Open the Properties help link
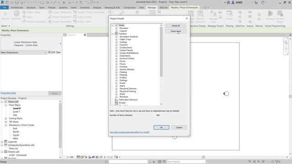This screenshot has width=292, height=164. [8, 93]
